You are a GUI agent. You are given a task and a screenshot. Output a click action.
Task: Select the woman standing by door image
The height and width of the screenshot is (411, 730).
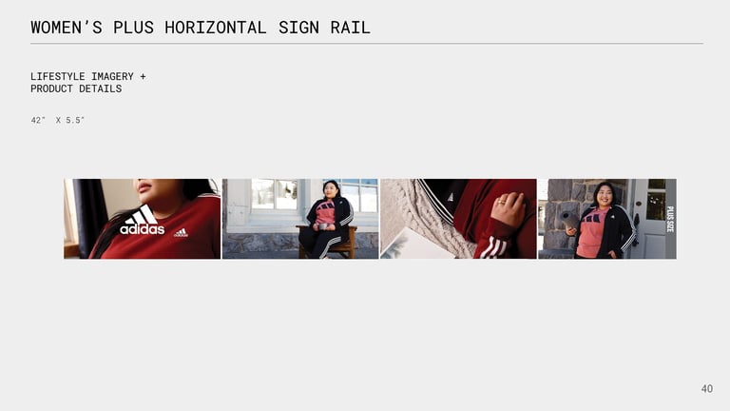[x=607, y=219]
